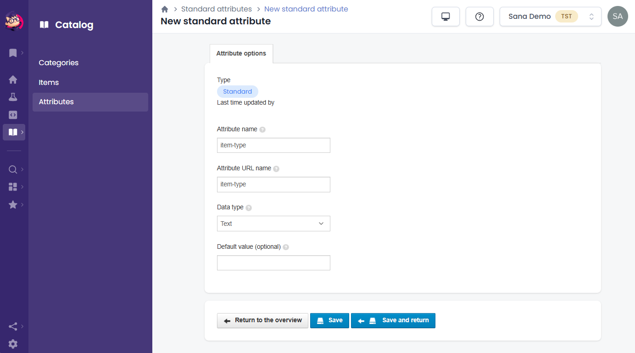Screen dimensions: 635x353
Task: Show help tooltip for Data type
Action: 249,208
